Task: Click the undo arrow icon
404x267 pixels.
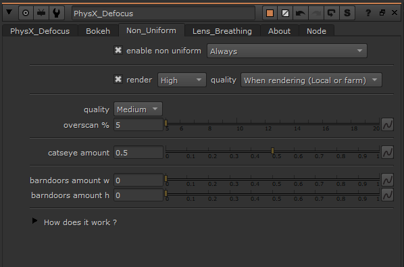Action: tap(301, 13)
